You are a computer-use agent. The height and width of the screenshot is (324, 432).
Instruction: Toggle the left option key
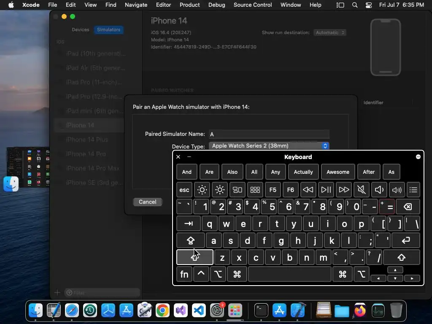(x=218, y=274)
